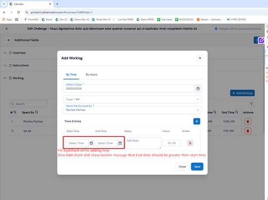The height and width of the screenshot is (200, 268).
Task: Click the End Time Select Time field
Action: (x=107, y=143)
